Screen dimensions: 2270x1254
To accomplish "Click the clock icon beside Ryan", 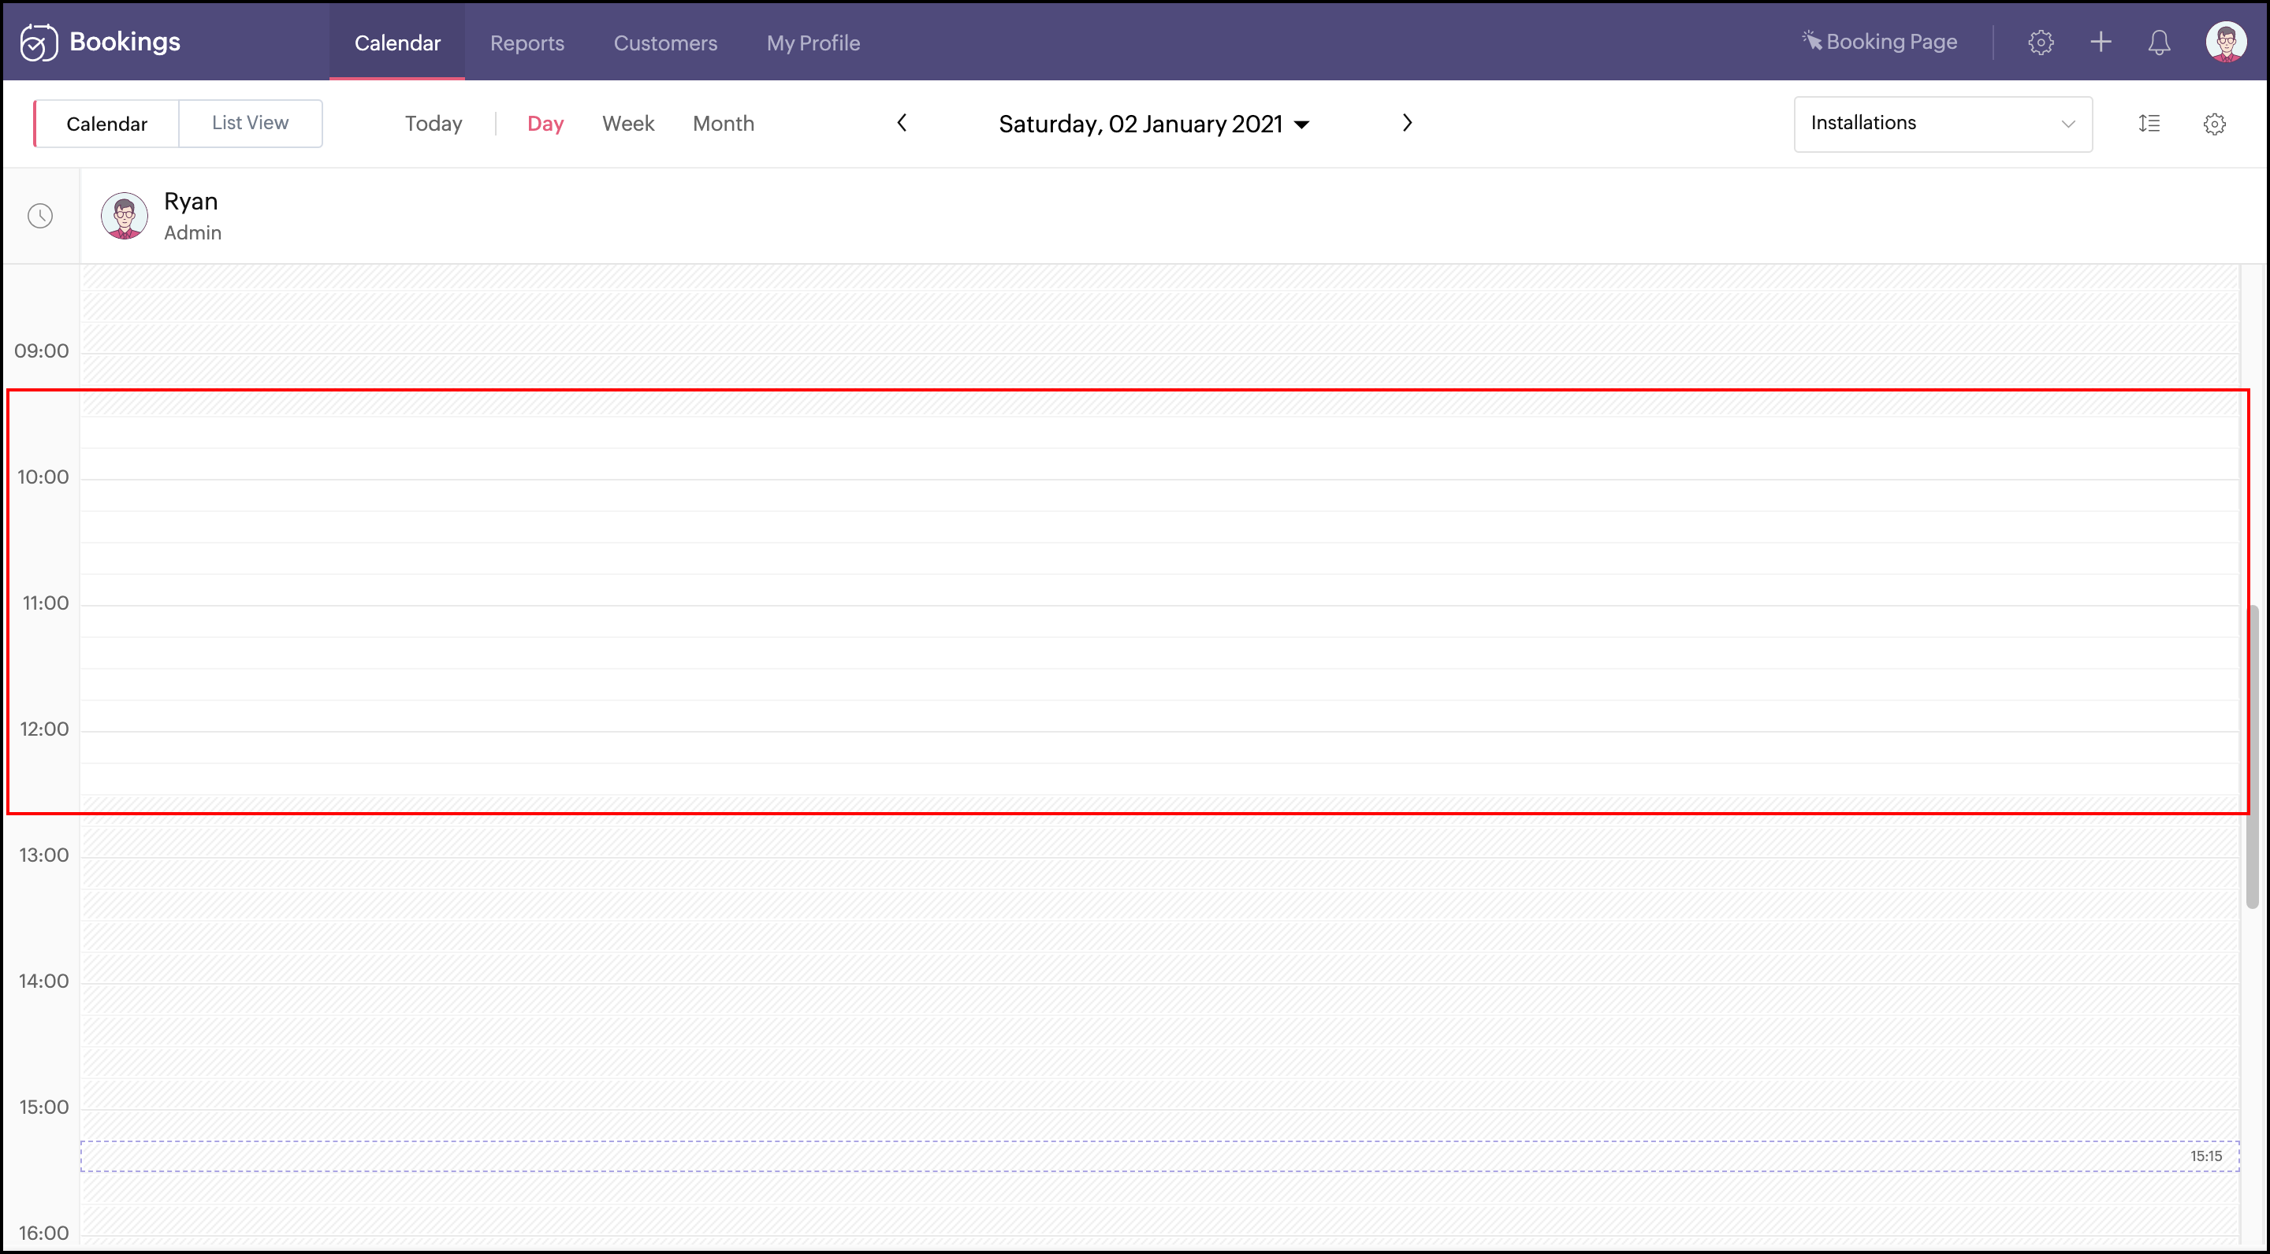I will [x=40, y=216].
